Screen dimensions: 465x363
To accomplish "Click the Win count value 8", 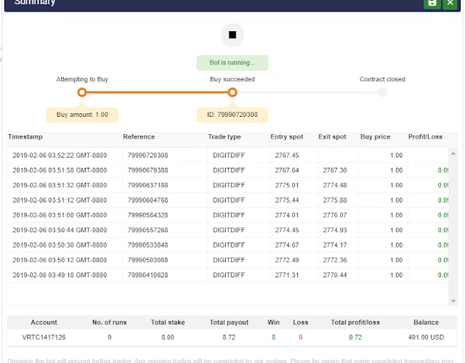I will pyautogui.click(x=273, y=337).
